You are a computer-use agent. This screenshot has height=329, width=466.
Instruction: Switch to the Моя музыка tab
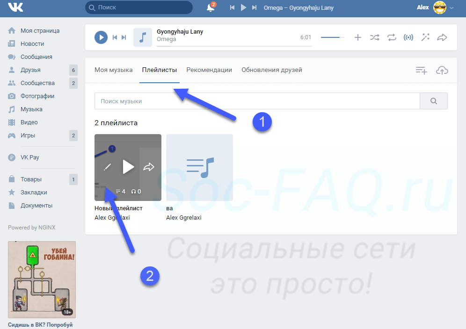pos(114,70)
